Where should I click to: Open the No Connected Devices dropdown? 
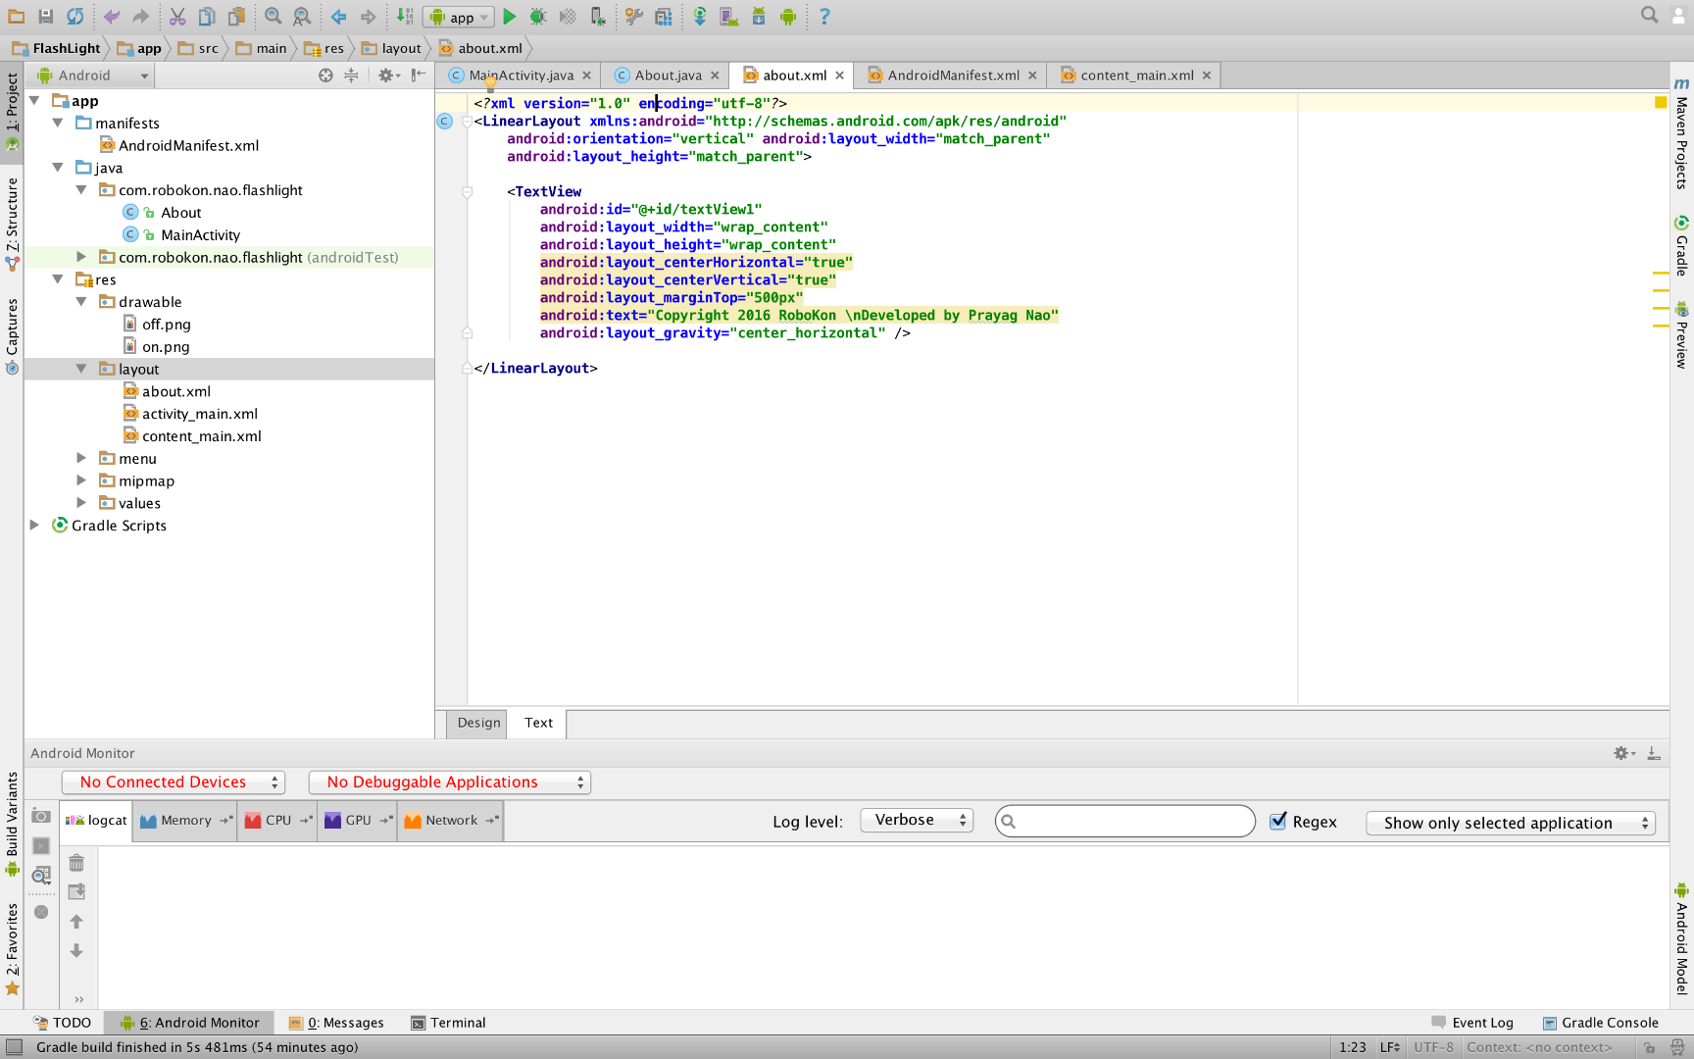(x=174, y=782)
